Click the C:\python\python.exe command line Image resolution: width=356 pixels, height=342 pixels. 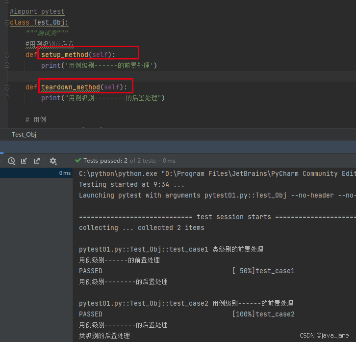click(217, 173)
